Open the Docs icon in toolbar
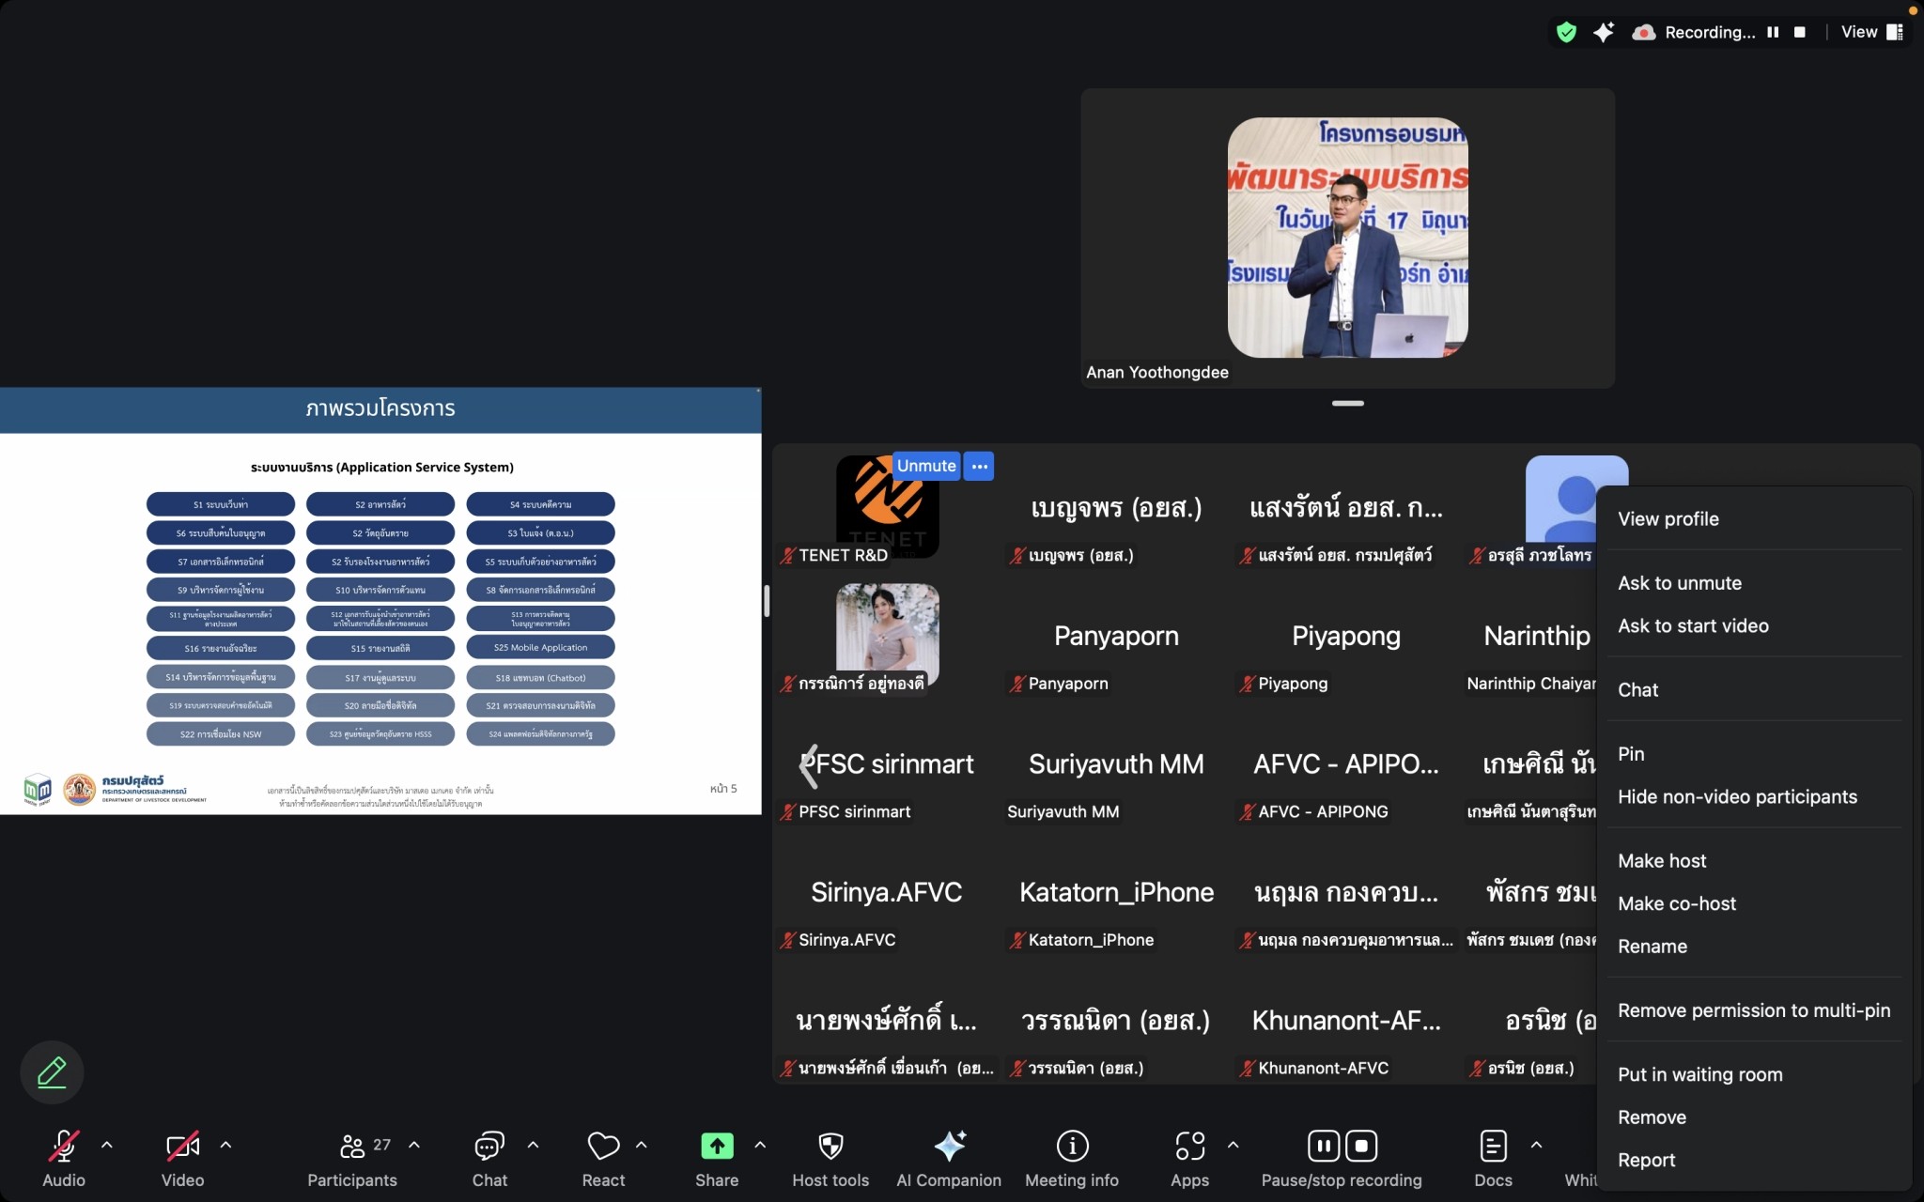Viewport: 1924px width, 1202px height. coord(1493,1146)
